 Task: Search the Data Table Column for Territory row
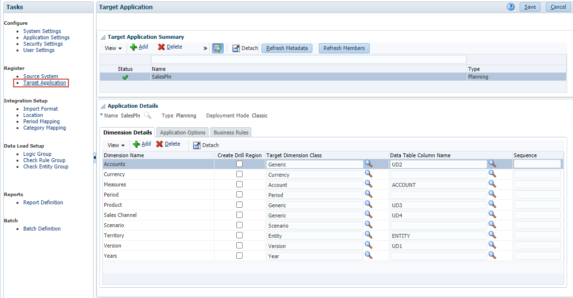pos(492,235)
